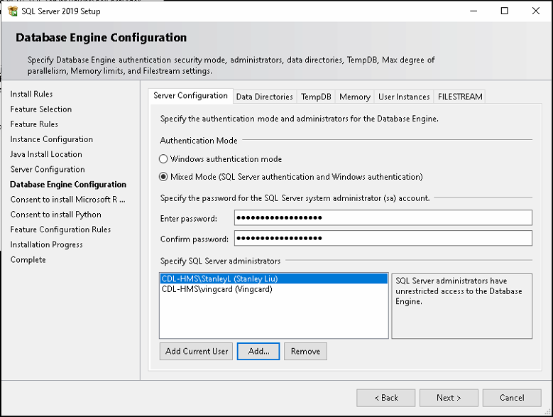Click the SQL Server Setup title bar icon
Screen dimensions: 553x417
(x=13, y=11)
